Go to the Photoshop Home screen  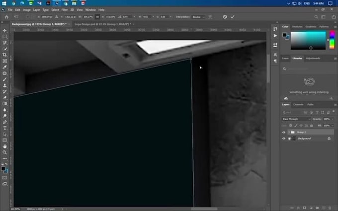click(x=6, y=17)
